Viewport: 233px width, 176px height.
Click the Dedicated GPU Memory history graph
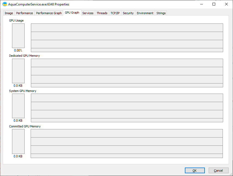pyautogui.click(x=127, y=73)
